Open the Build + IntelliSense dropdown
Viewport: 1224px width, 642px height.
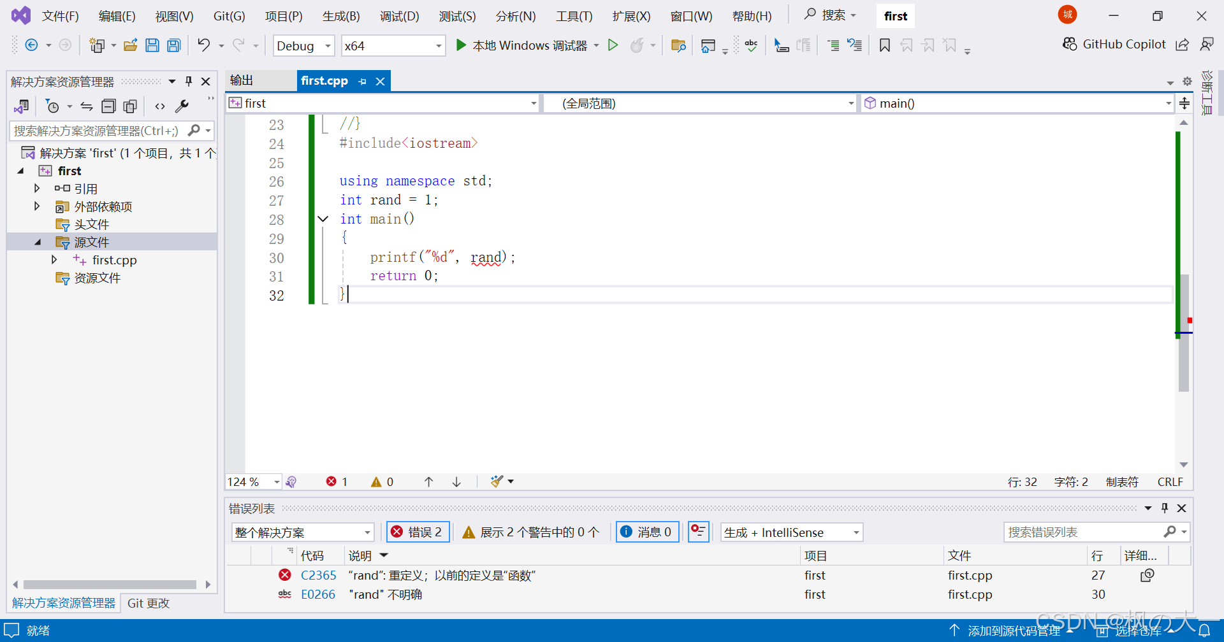pyautogui.click(x=792, y=532)
